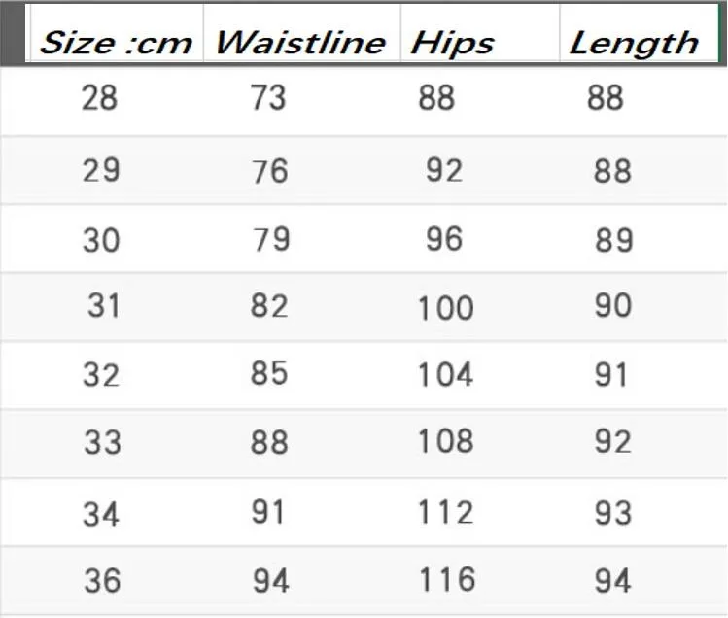Select the waistline value 91
Screen dimensions: 728x618
pos(268,513)
